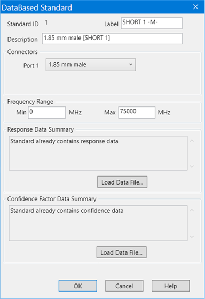The width and height of the screenshot is (205, 299).
Task: Click into the Label text field
Action: tap(152, 23)
